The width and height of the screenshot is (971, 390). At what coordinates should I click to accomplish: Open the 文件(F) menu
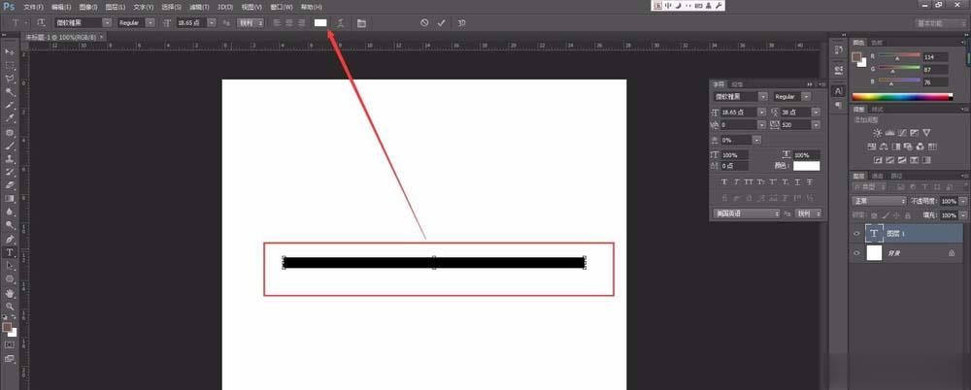(x=33, y=7)
